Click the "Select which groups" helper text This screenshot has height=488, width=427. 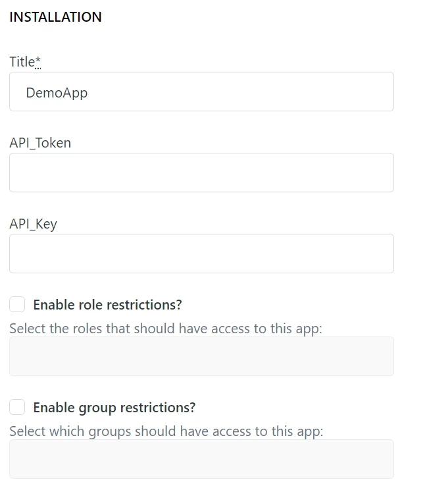pyautogui.click(x=166, y=431)
